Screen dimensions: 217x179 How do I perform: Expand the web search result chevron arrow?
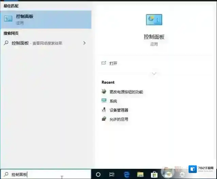84,43
